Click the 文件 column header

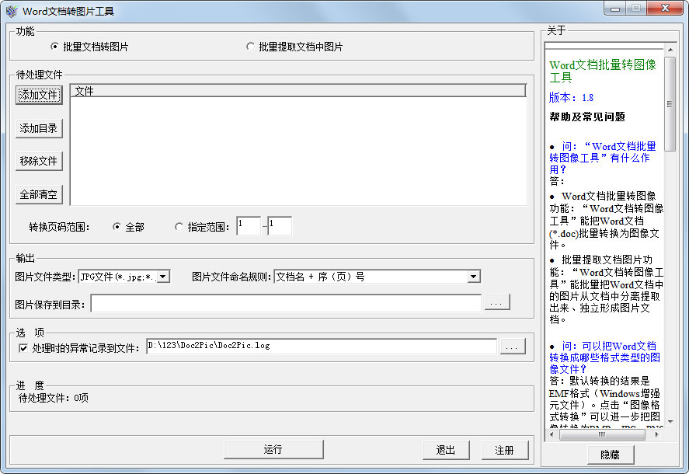(x=298, y=91)
